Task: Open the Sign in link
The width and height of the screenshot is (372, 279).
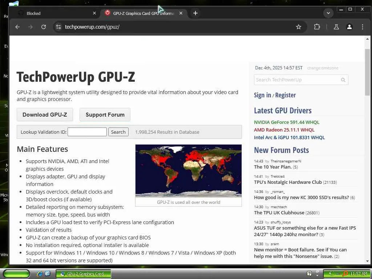Action: coord(262,95)
